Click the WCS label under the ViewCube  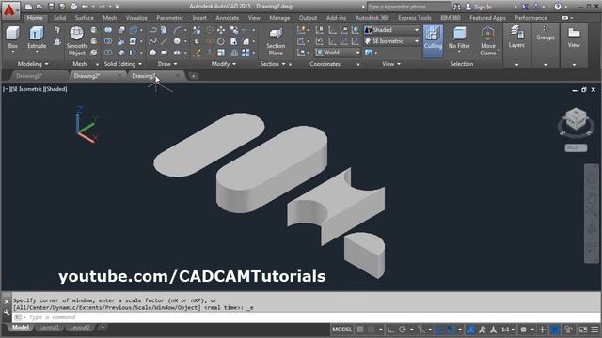576,147
